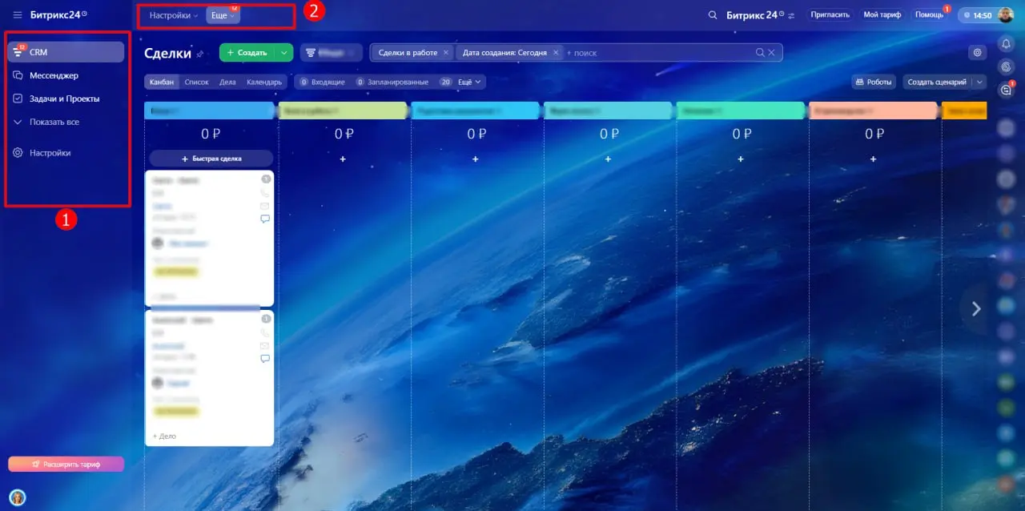1025x511 pixels.
Task: Open notifications with the bell icon
Action: click(x=1007, y=43)
